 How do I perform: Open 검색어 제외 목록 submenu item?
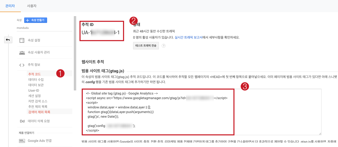click(x=39, y=112)
